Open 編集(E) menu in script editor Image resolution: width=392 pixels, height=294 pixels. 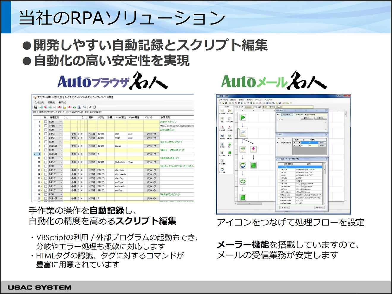(x=51, y=103)
